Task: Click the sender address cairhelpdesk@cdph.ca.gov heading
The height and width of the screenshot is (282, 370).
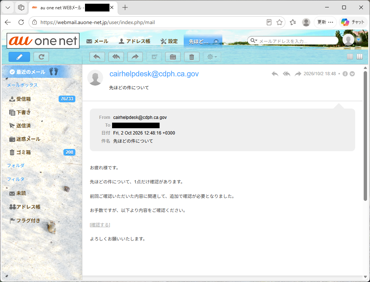Action: pos(154,74)
